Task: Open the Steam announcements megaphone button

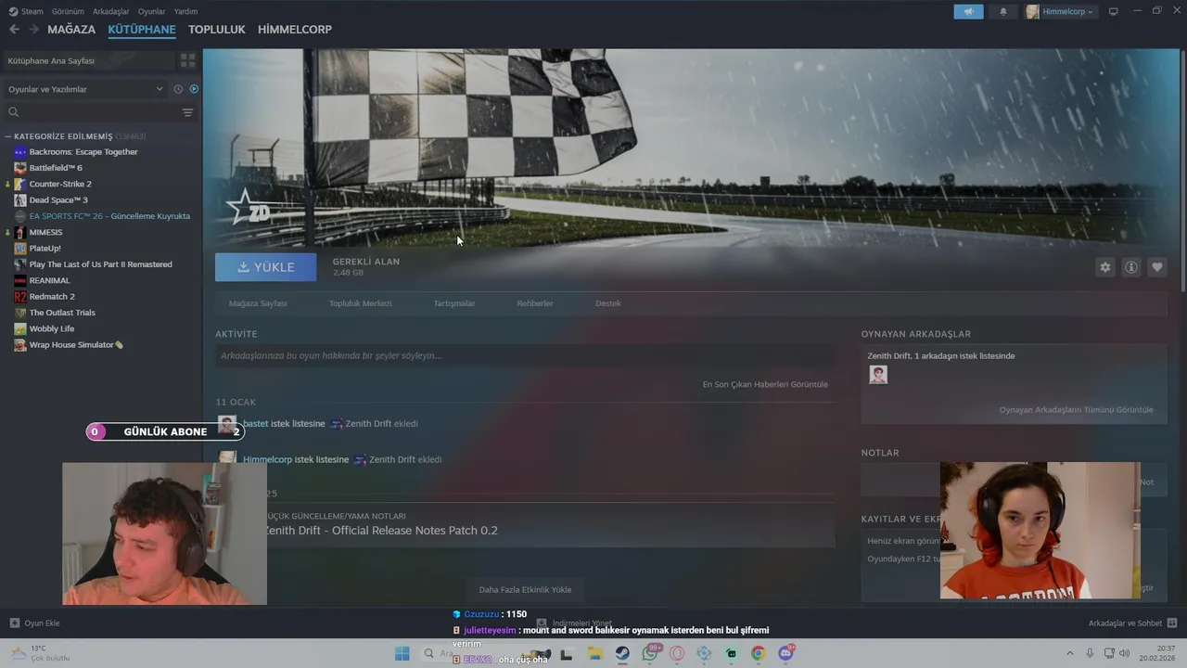Action: coord(968,11)
